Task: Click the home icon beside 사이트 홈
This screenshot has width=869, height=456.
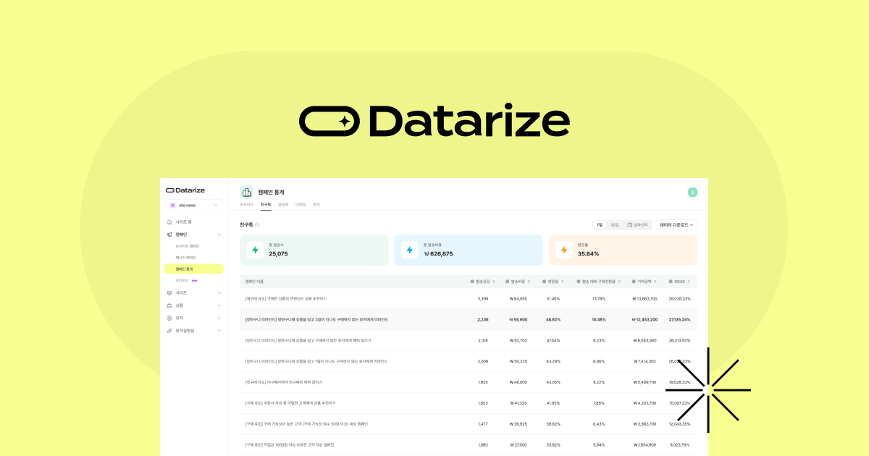Action: coord(169,221)
